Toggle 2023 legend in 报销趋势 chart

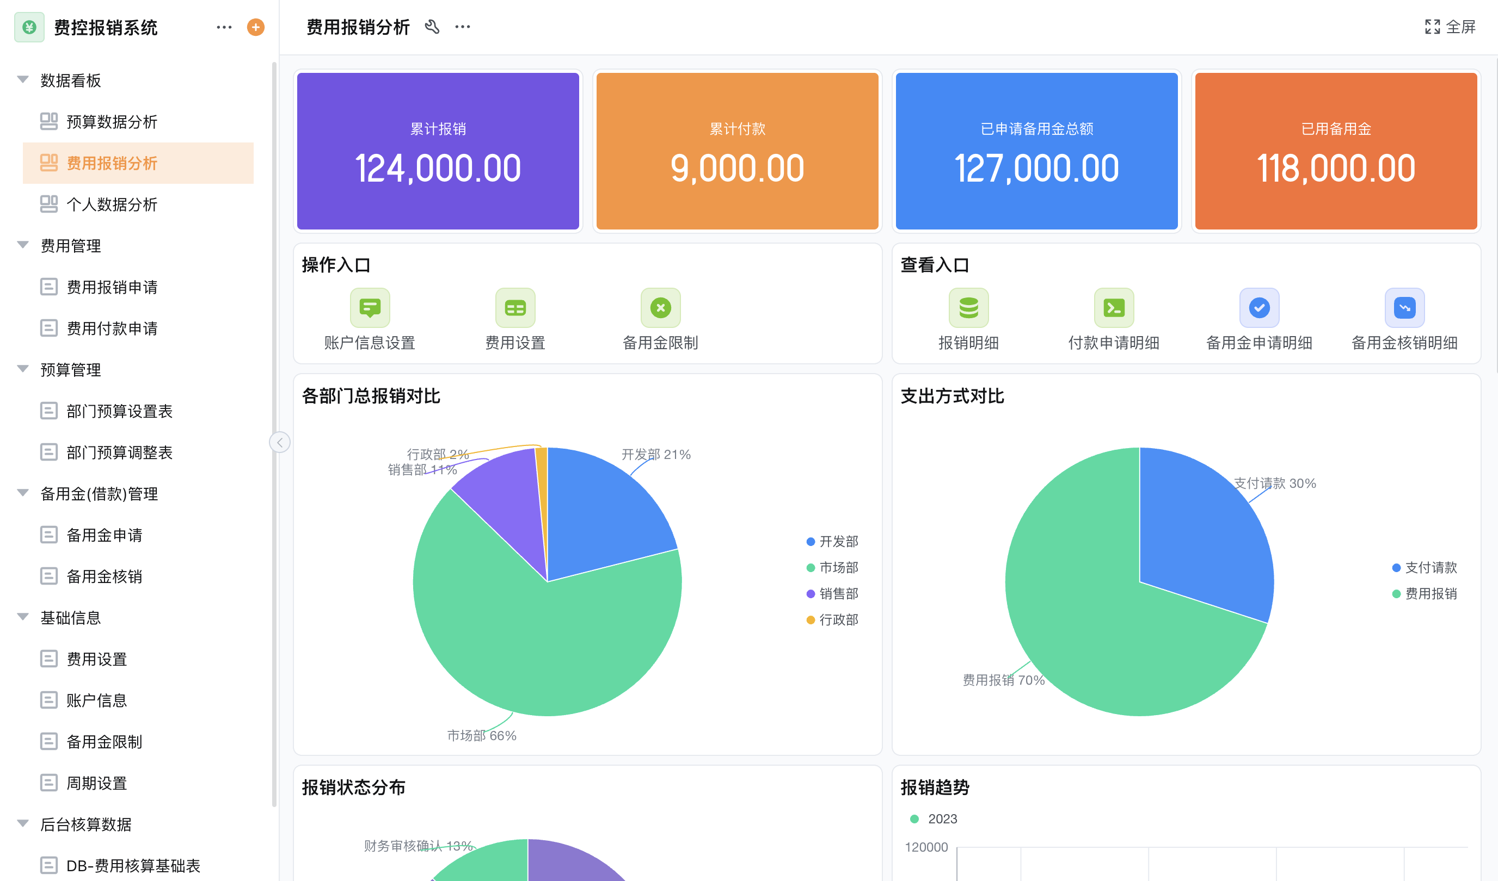934,818
